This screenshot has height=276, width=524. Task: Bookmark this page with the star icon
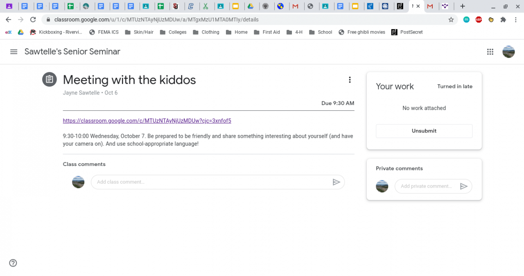[x=451, y=20]
